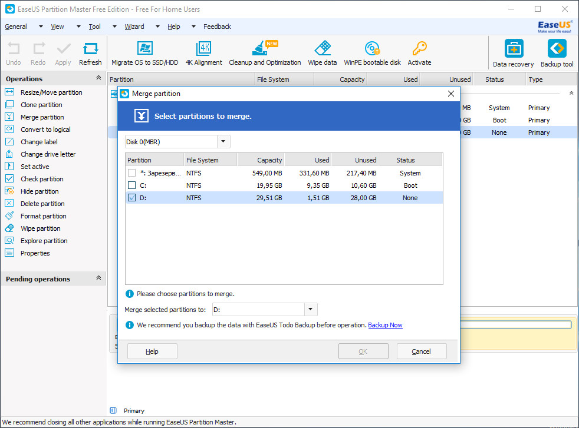Open the Feedback menu item
The height and width of the screenshot is (428, 579).
[217, 26]
